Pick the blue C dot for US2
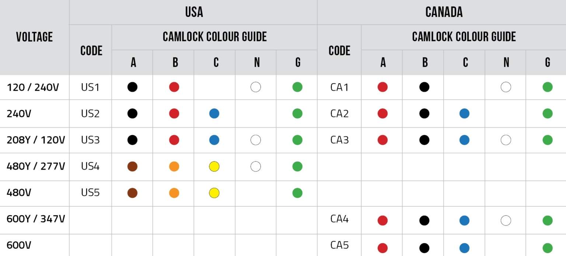Image resolution: width=566 pixels, height=256 pixels. click(x=214, y=113)
